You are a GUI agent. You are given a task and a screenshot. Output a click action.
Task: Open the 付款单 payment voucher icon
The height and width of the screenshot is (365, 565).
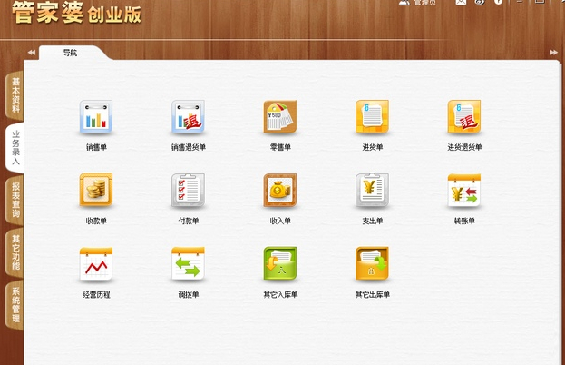(x=188, y=192)
